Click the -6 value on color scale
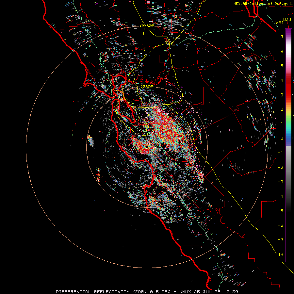The width and height of the screenshot is (294, 294). point(281,225)
